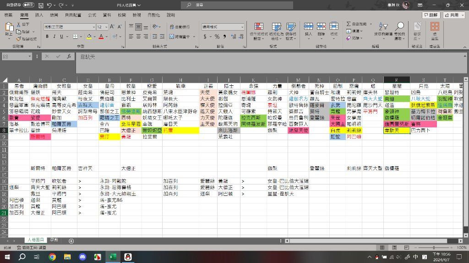Expand the Name Box dropdown
The width and height of the screenshot is (469, 263).
pos(30,56)
